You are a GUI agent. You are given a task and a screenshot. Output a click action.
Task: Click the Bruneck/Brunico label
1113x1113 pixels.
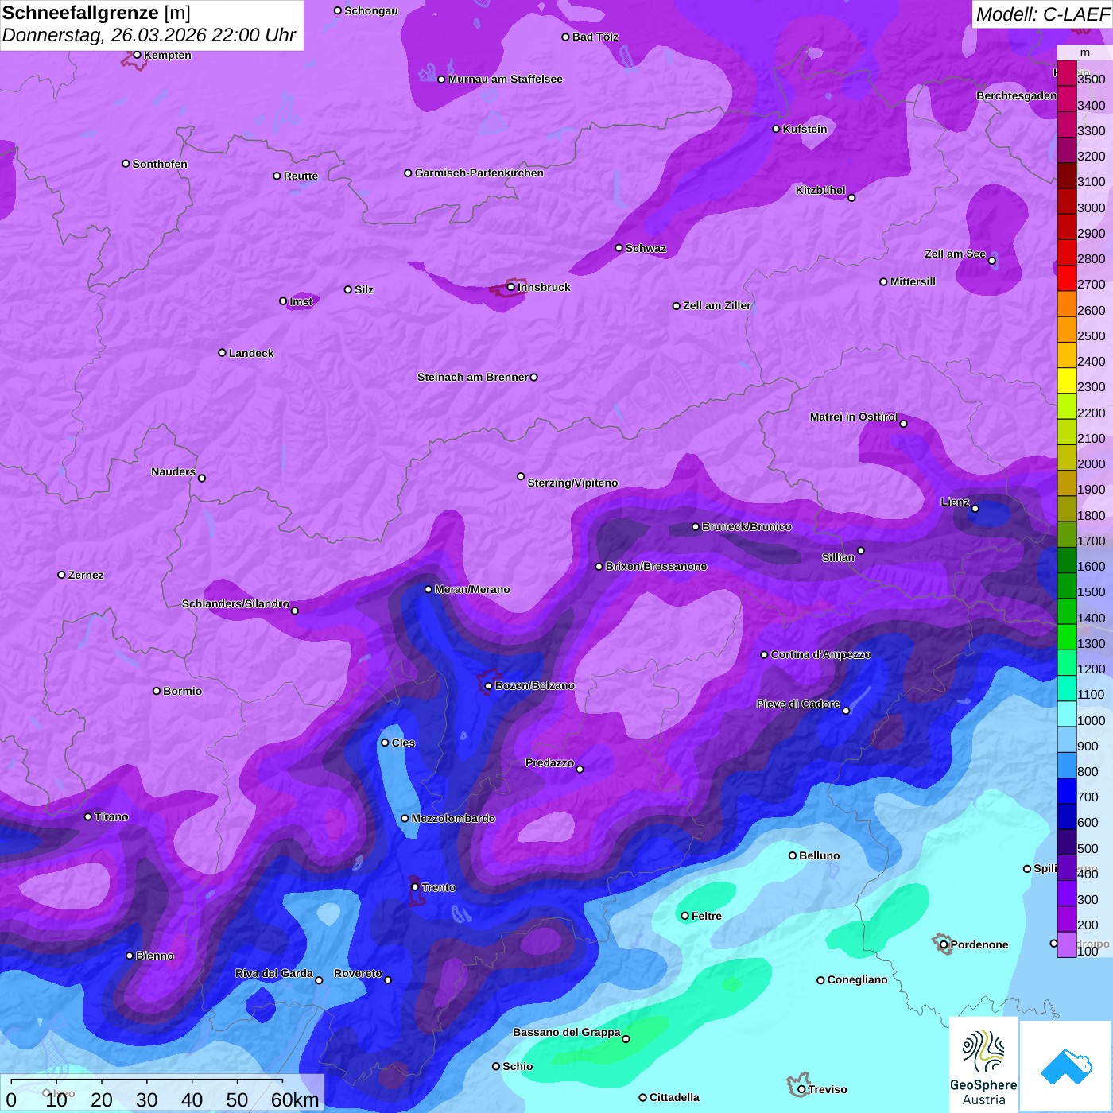747,526
